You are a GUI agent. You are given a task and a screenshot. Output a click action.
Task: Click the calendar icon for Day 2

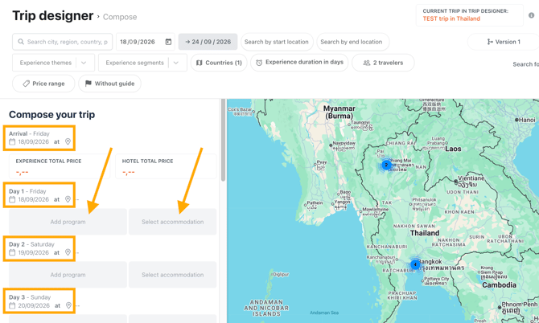click(12, 252)
